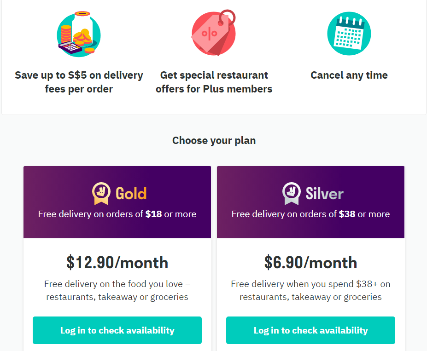
Task: Click the red percentage discount tag icon
Action: click(x=213, y=33)
